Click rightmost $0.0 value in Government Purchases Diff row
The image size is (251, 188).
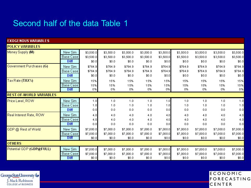(241, 75)
